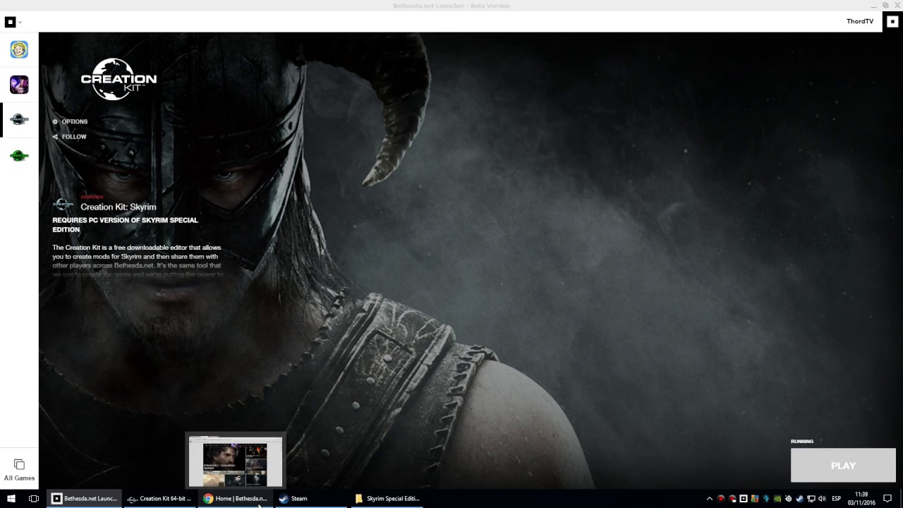The image size is (903, 508).
Task: Expand the launcher menu chevron beside logo
Action: click(20, 22)
